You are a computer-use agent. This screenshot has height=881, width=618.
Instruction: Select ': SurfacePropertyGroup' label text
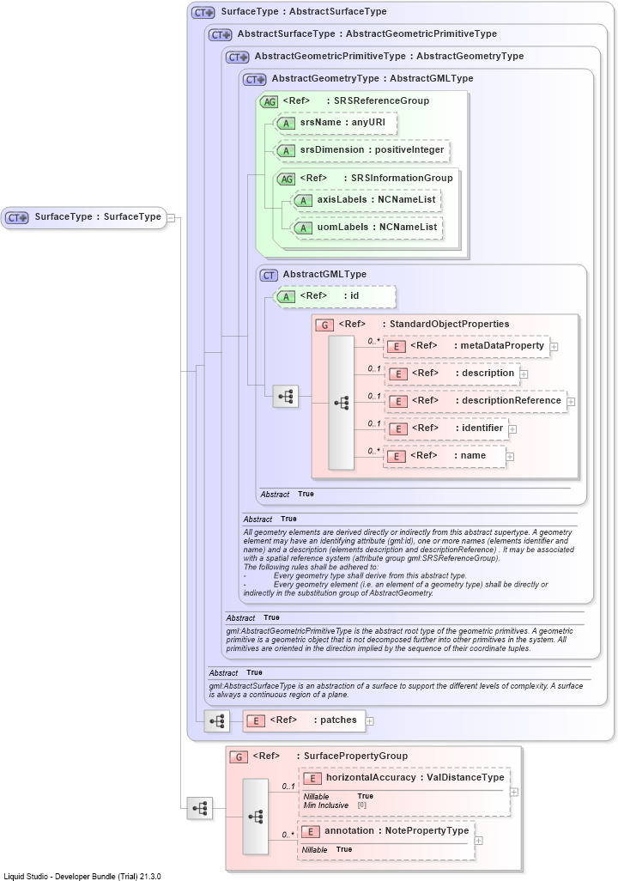352,756
